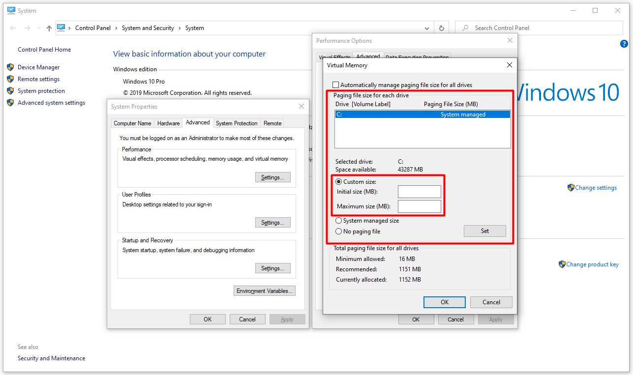This screenshot has width=633, height=375.
Task: Close the Virtual Memory dialog
Action: 509,65
